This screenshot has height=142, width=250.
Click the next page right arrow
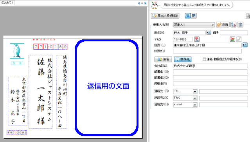(145, 3)
